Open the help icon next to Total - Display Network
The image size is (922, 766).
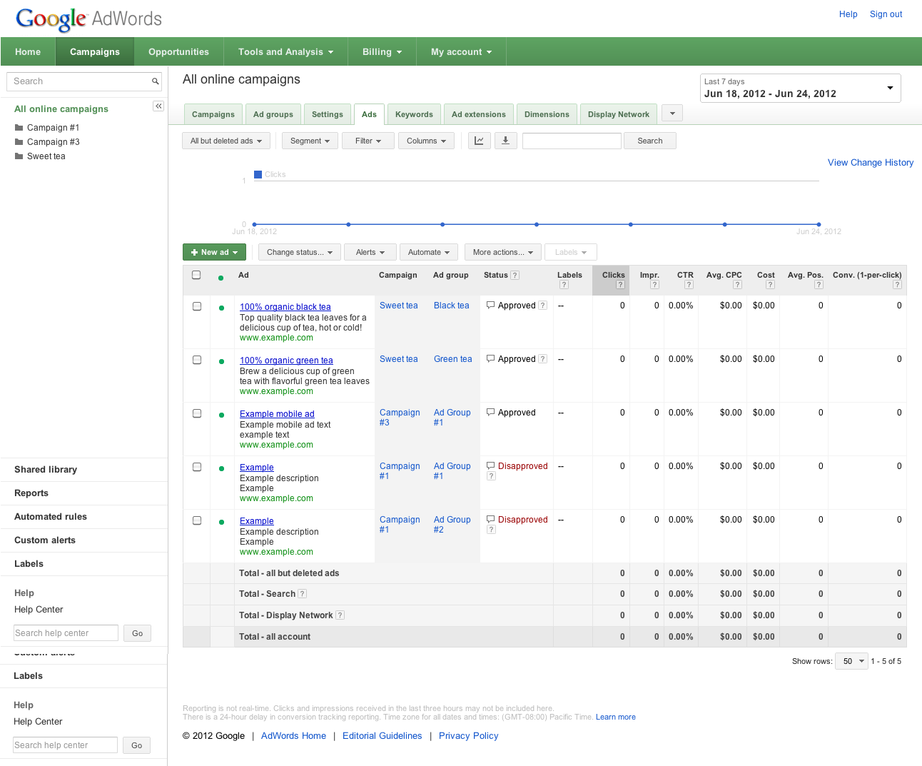[x=340, y=615]
